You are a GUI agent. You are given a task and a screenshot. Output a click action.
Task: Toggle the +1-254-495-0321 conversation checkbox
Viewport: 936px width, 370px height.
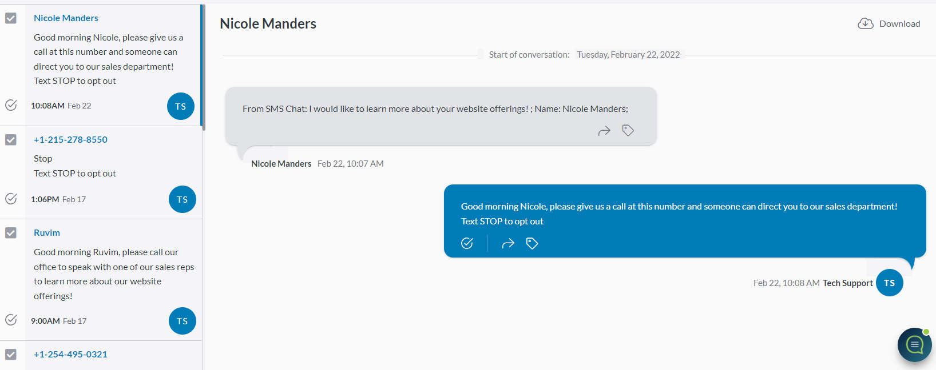(11, 355)
